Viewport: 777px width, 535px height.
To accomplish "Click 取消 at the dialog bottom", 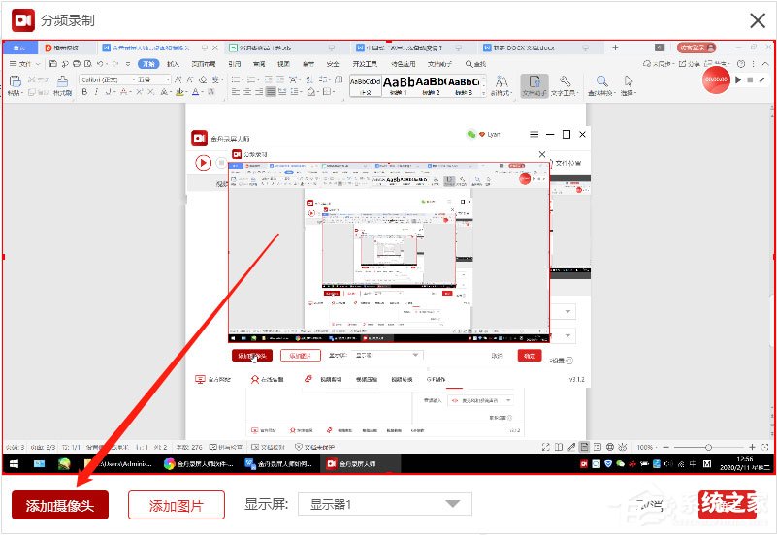I will (x=650, y=505).
